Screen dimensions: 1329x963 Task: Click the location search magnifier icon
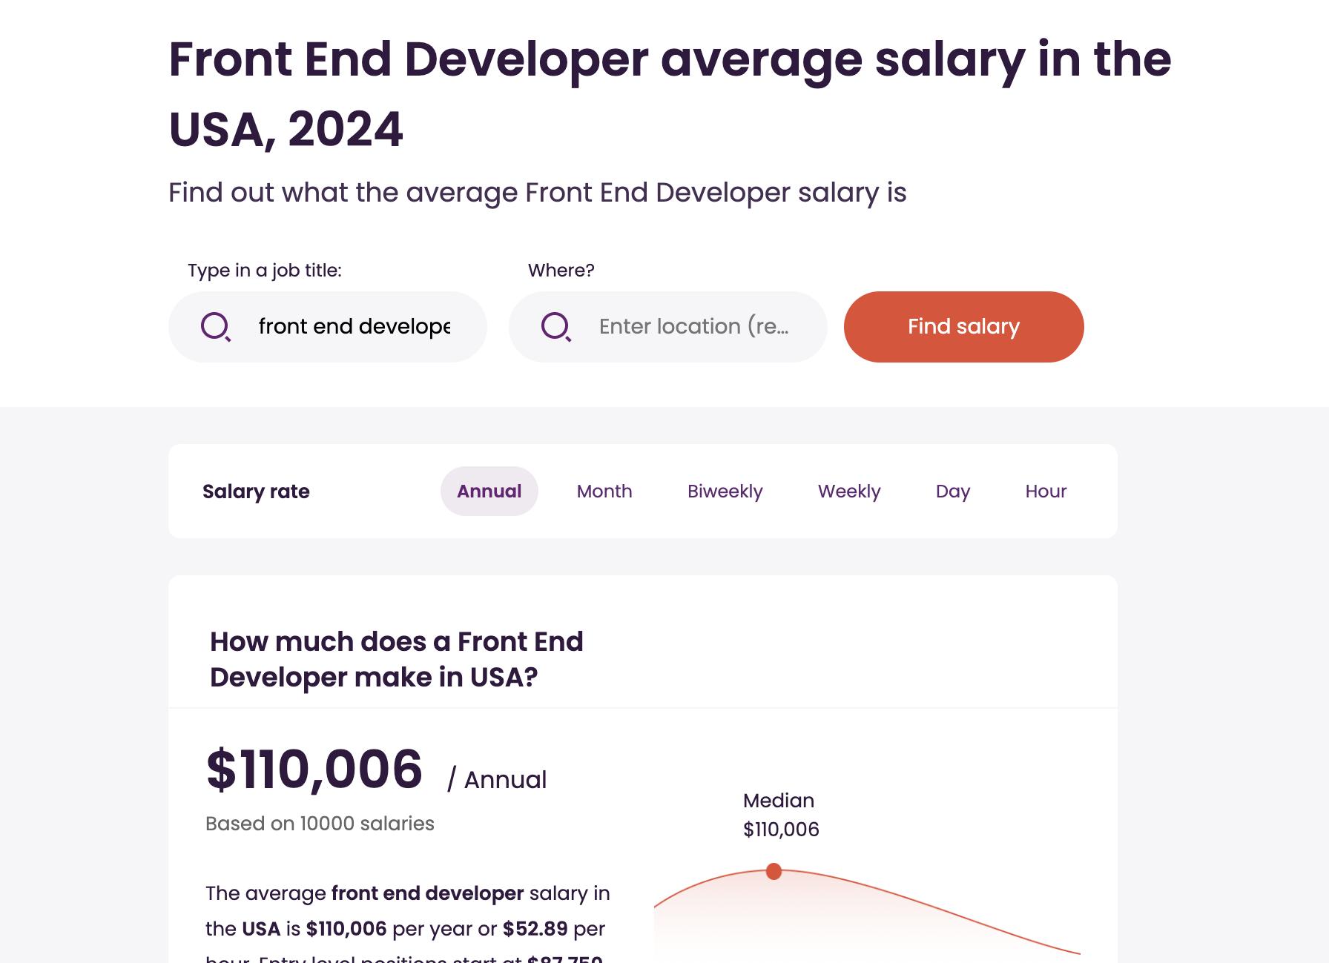tap(555, 326)
